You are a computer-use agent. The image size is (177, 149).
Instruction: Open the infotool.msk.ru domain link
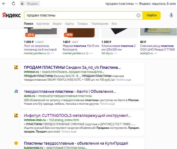[35, 120]
